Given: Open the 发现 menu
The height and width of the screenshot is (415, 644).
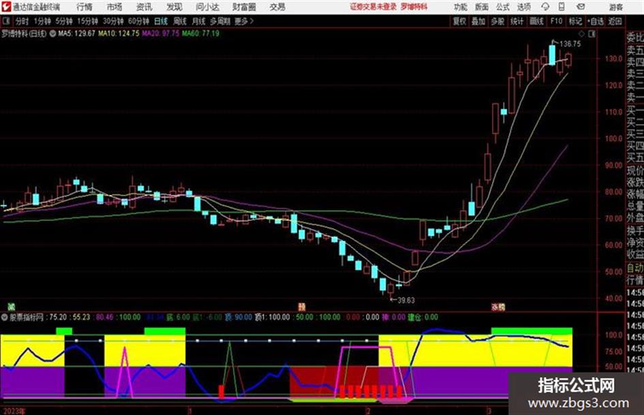Looking at the screenshot, I should pyautogui.click(x=174, y=7).
